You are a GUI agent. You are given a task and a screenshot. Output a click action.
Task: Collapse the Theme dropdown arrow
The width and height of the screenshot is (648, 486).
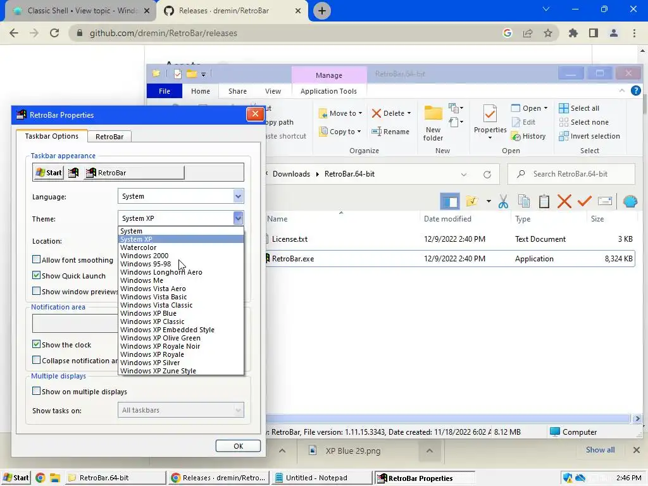pyautogui.click(x=238, y=218)
